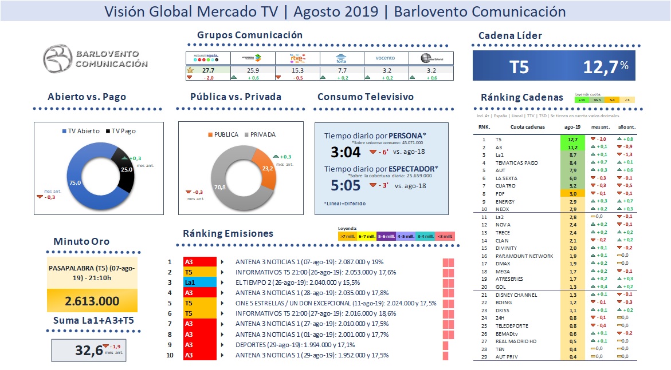Click red down arrow in Abierto vs. Pago chart

point(40,197)
